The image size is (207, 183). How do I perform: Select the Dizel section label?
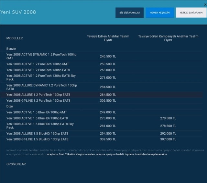pos(10,106)
